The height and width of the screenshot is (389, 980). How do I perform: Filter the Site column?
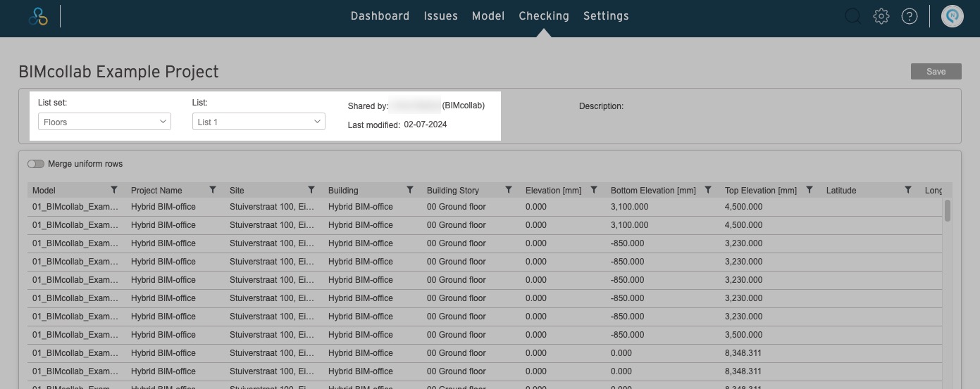pos(311,190)
